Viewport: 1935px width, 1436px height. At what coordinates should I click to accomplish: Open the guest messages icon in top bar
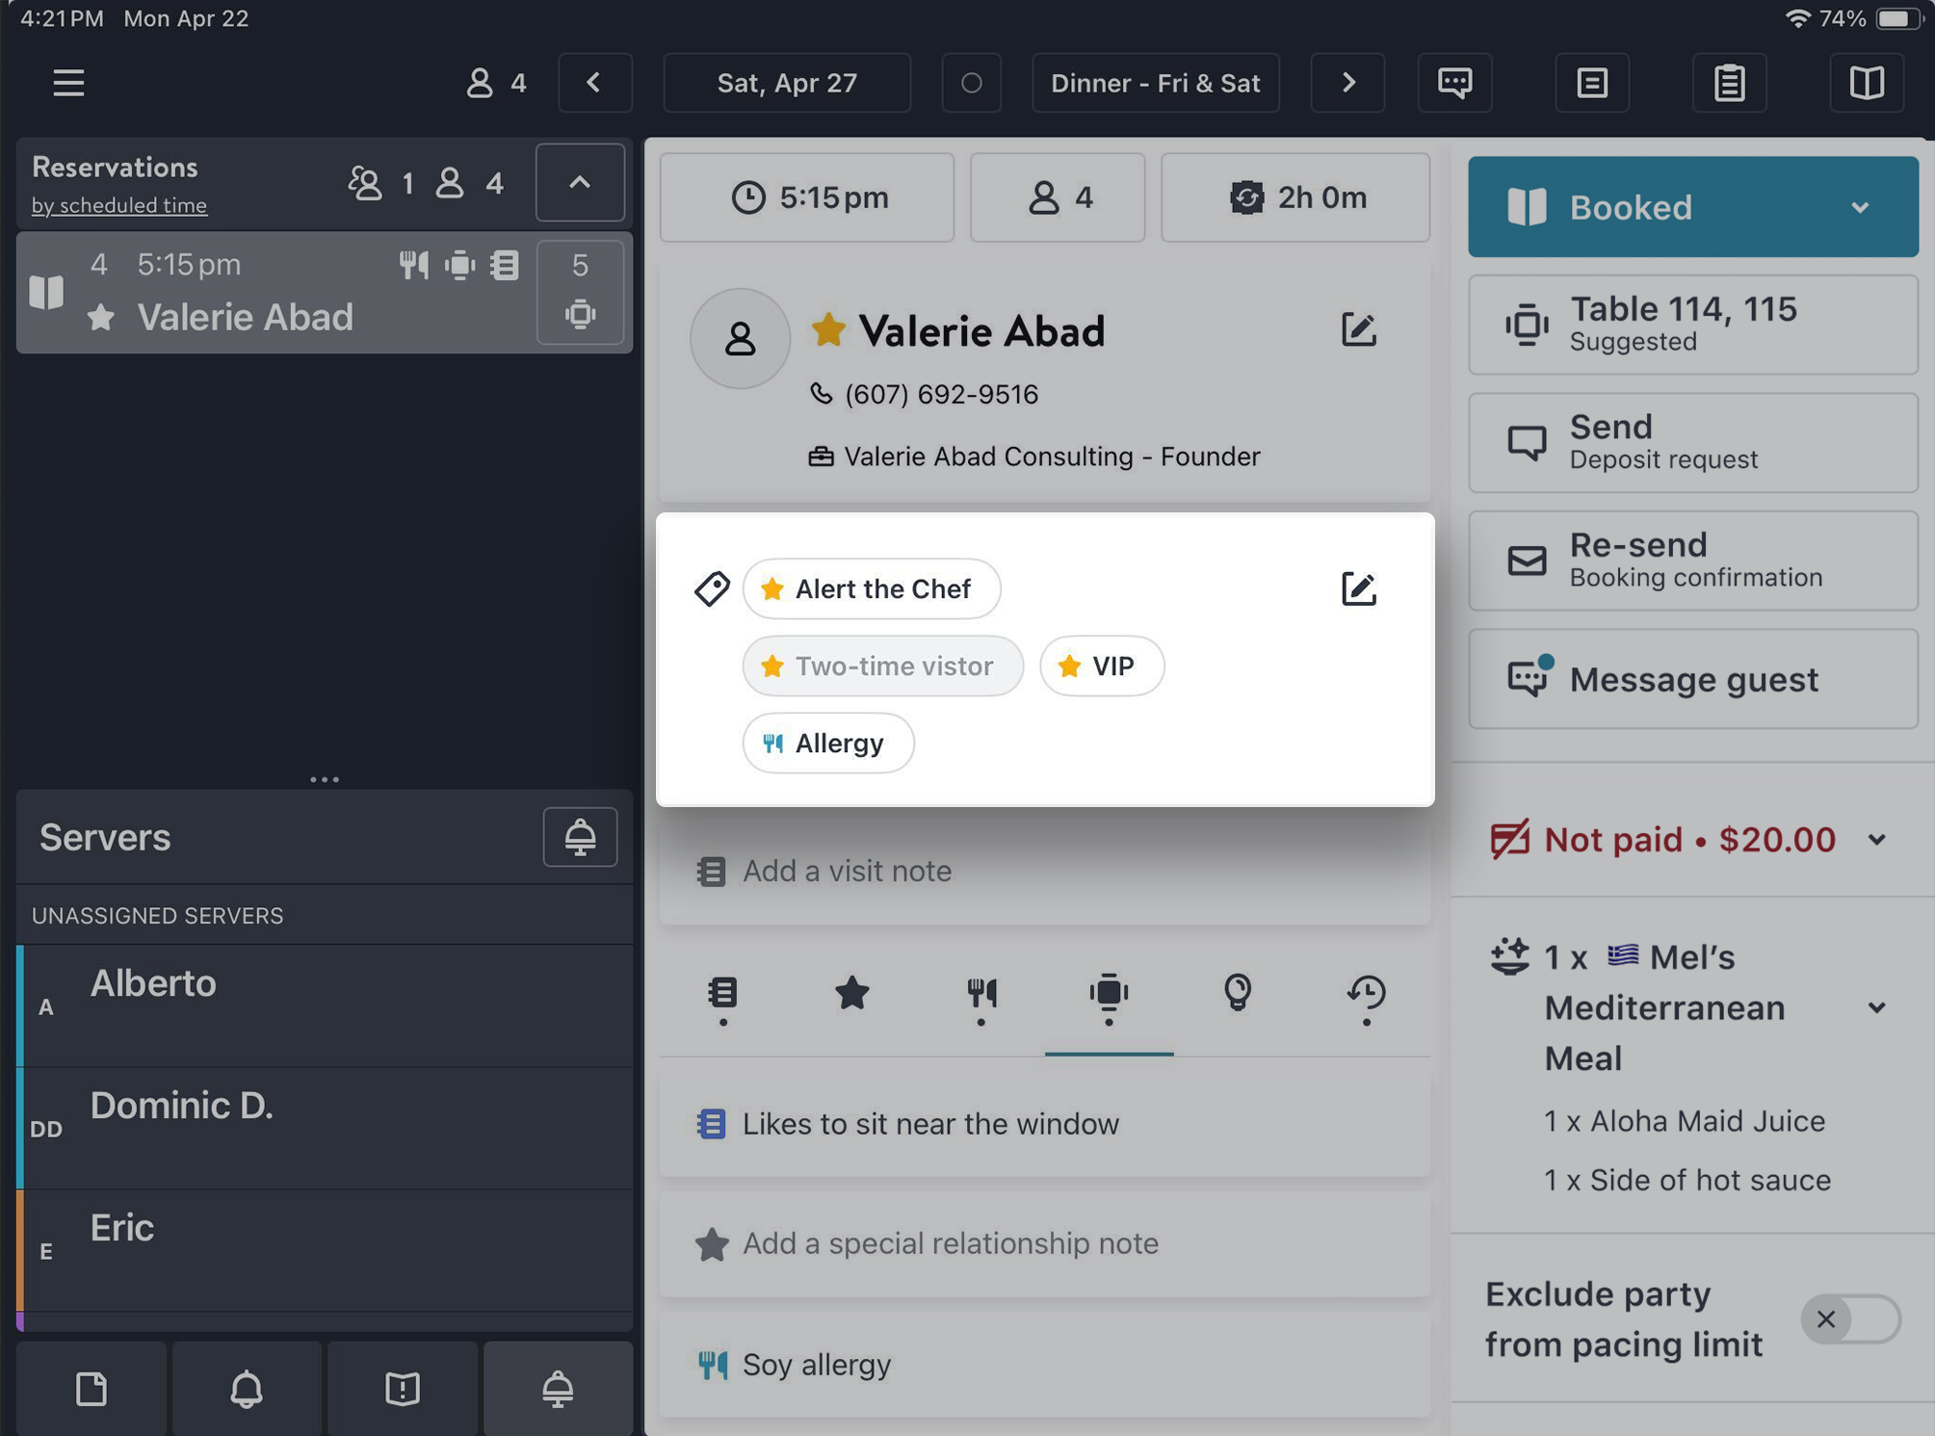point(1454,83)
